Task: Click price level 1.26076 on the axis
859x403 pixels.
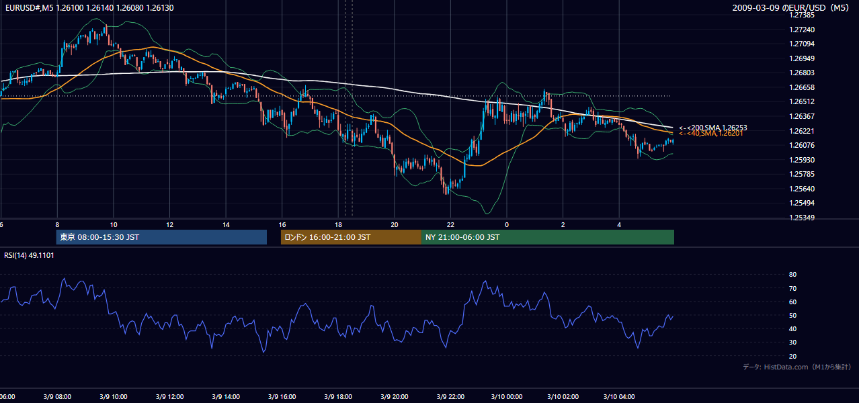Action: 802,145
